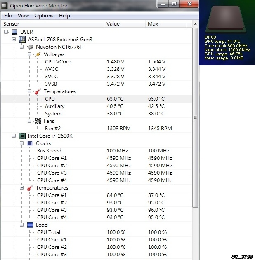Select the CPU VCore row
The image size is (255, 260).
point(97,62)
